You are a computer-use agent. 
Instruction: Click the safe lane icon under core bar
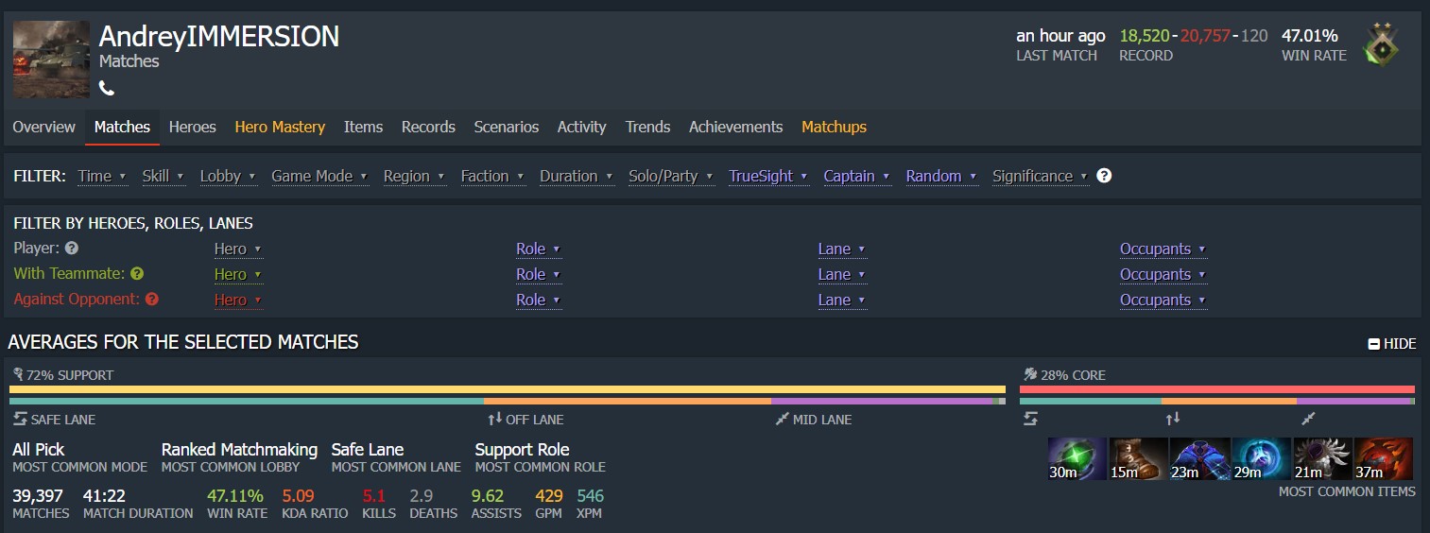[x=1030, y=419]
